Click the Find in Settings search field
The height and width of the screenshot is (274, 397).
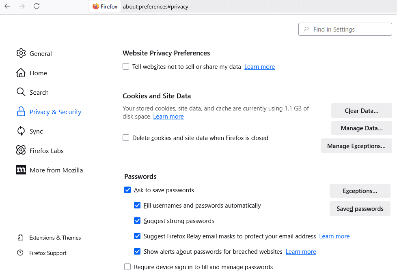345,29
